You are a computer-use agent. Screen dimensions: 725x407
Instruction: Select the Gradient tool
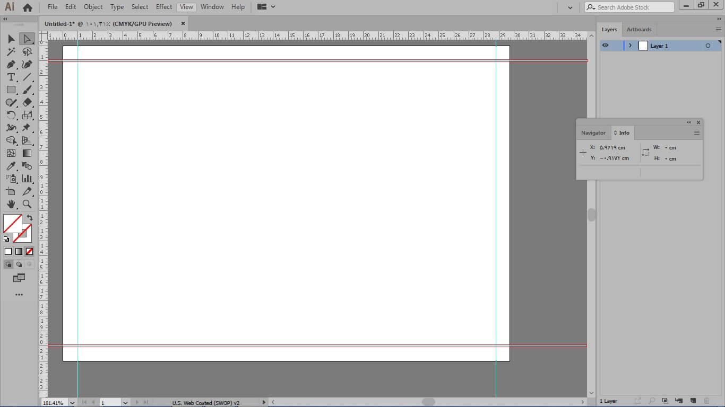[27, 153]
